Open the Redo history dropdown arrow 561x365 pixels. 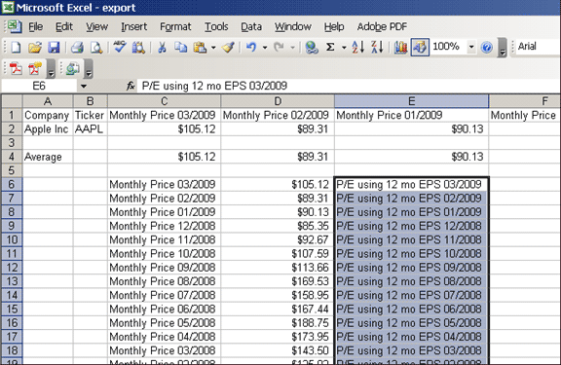coord(292,47)
